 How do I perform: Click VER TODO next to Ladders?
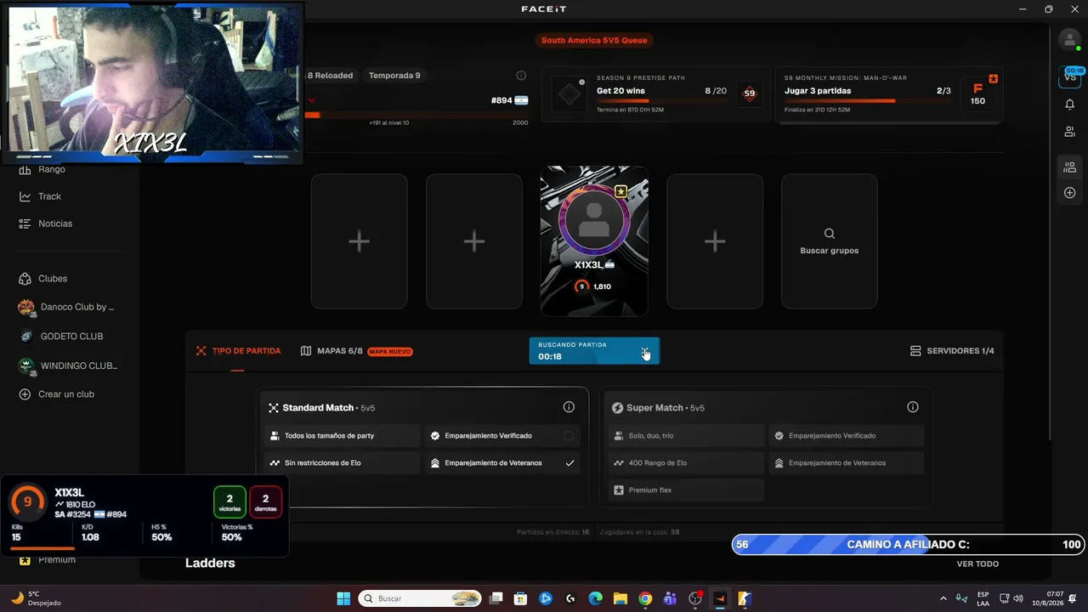[x=977, y=564]
